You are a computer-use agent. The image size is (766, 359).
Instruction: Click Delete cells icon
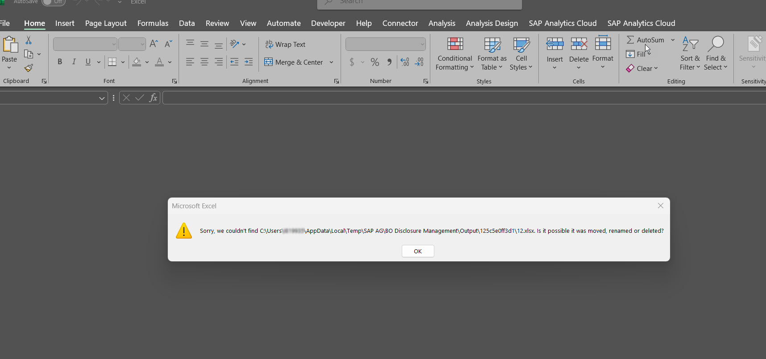[x=579, y=44]
